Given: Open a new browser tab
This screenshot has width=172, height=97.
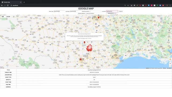Looking at the screenshot, I should pyautogui.click(x=24, y=2).
